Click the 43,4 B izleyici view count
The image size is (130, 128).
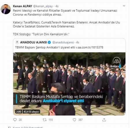pyautogui.click(x=31, y=112)
